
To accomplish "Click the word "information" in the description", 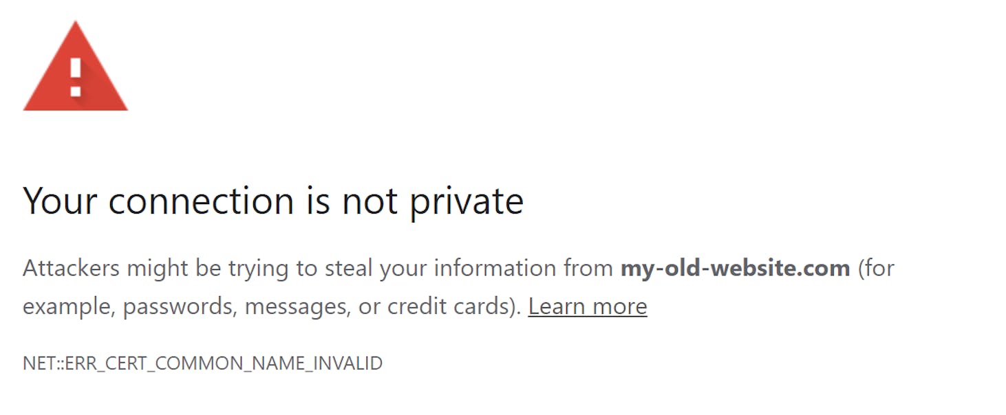I will coord(493,268).
